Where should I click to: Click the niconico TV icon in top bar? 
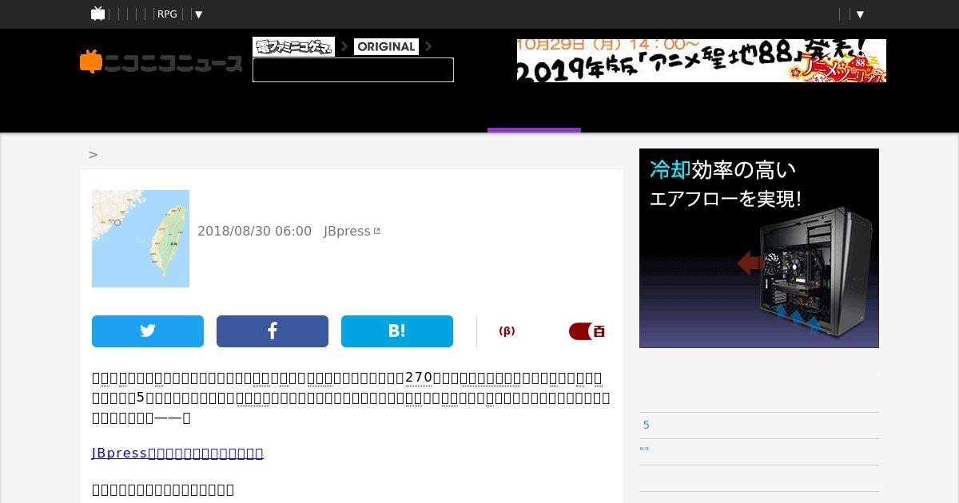98,14
